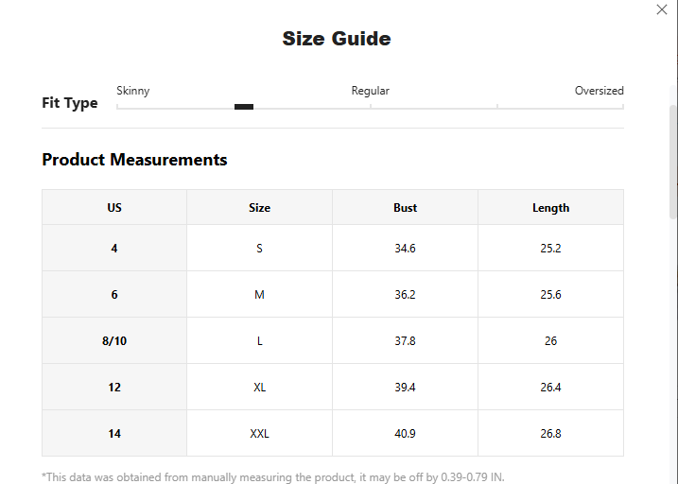Click the bust value 40.9
This screenshot has height=484, width=678.
coord(405,434)
